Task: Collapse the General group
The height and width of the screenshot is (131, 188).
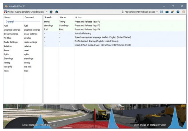Action: click(x=10, y=22)
